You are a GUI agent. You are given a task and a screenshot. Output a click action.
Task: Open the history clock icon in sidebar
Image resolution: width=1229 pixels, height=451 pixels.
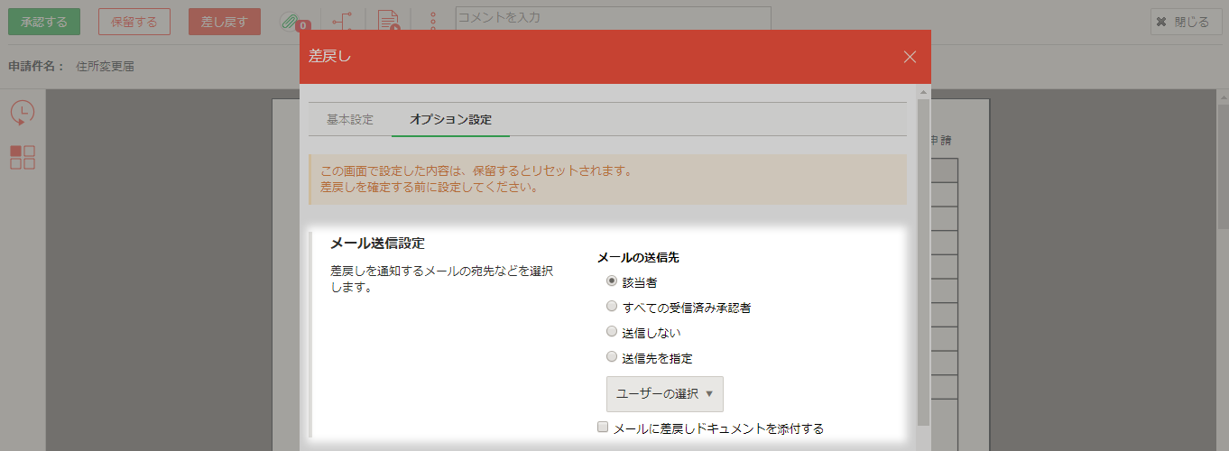point(23,112)
